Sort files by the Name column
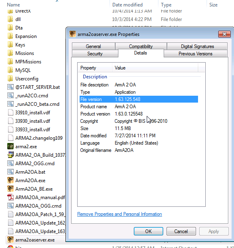This screenshot has width=234, height=248. point(13,5)
